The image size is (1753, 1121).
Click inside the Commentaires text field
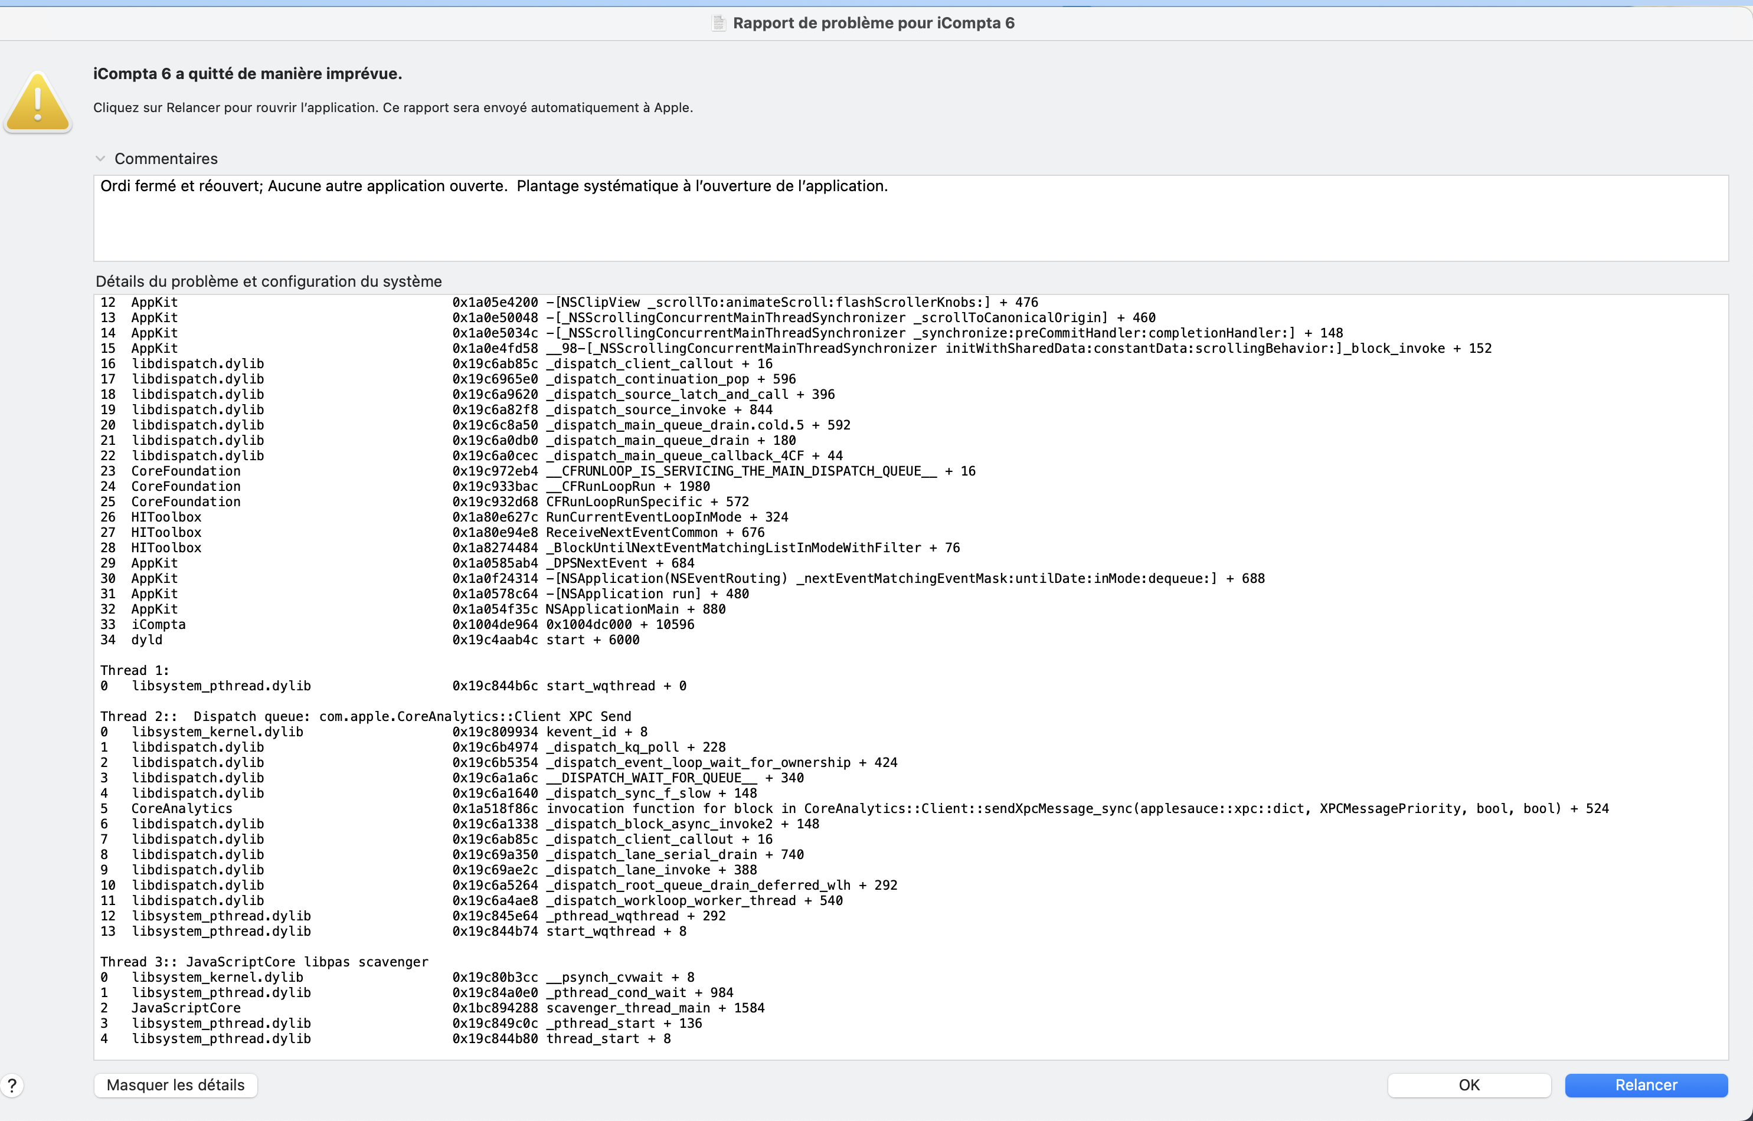click(x=911, y=218)
